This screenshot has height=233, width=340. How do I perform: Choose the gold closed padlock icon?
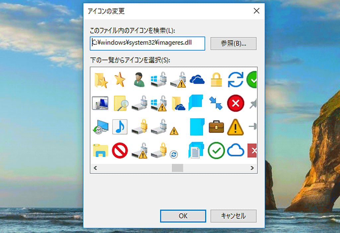pyautogui.click(x=216, y=80)
